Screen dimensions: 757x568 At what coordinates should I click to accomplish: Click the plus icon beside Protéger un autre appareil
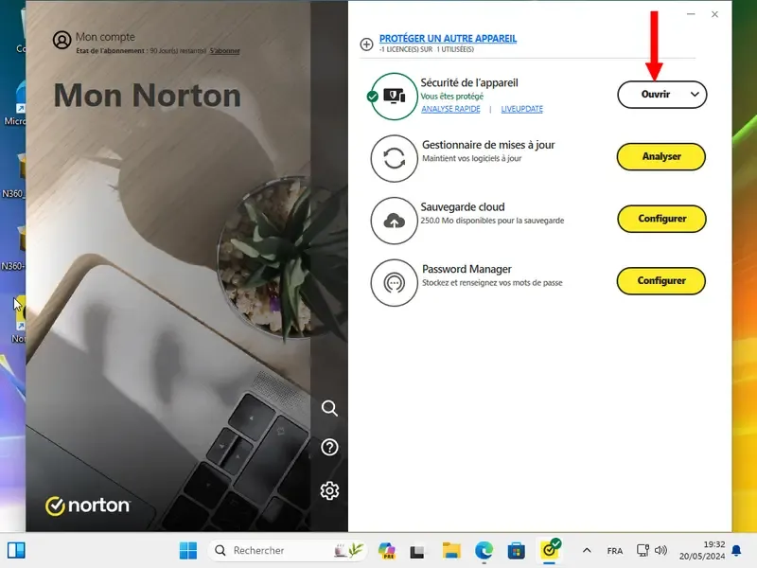point(366,44)
